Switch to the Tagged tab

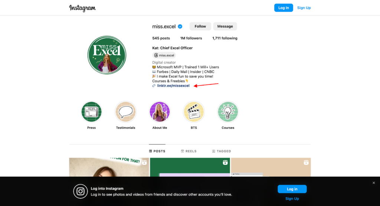coord(222,151)
